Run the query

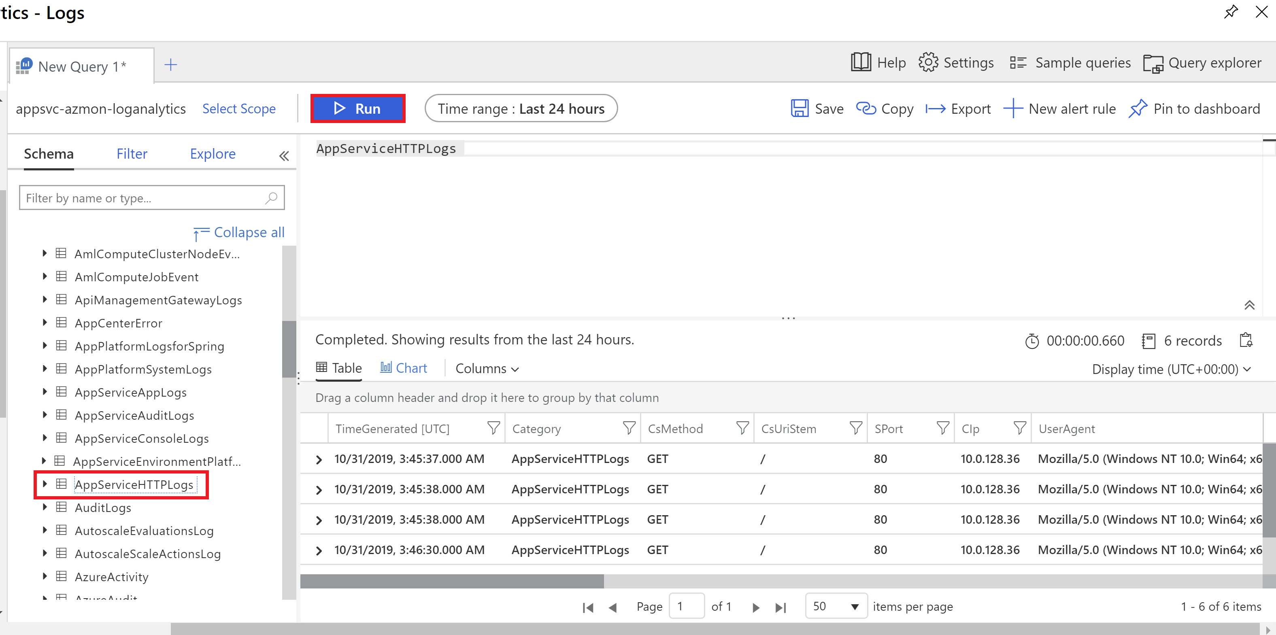357,108
